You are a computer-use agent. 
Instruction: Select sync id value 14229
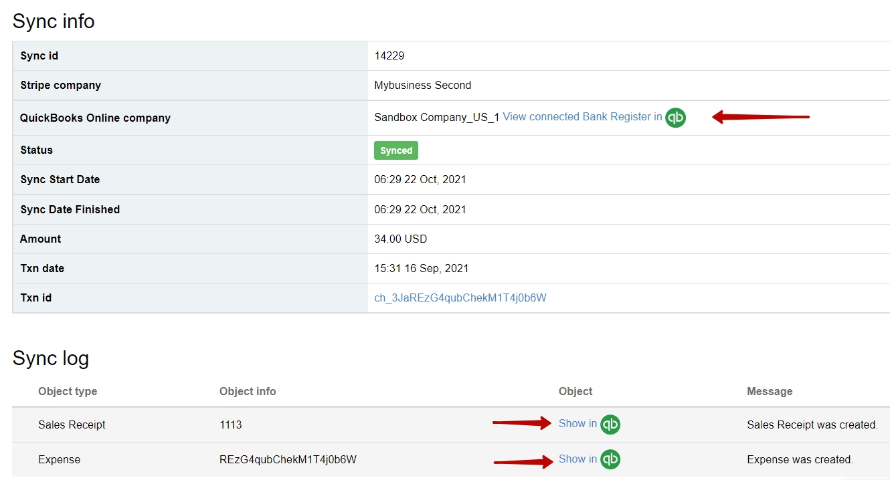389,56
